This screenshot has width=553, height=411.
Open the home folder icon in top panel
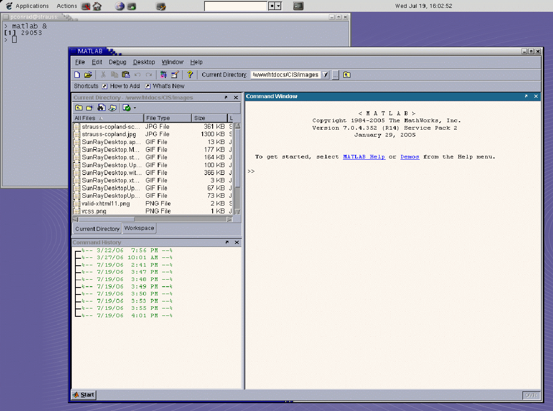coord(97,6)
